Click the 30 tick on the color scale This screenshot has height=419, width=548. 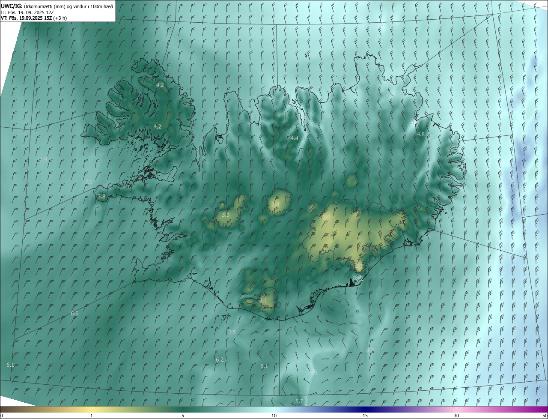(x=456, y=416)
